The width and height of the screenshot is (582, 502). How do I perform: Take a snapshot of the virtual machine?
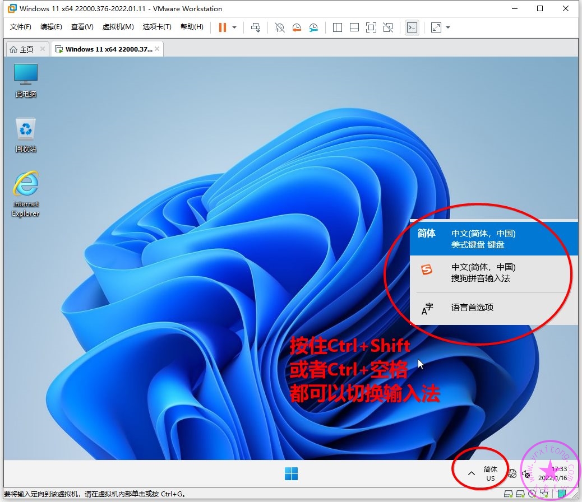coord(279,27)
